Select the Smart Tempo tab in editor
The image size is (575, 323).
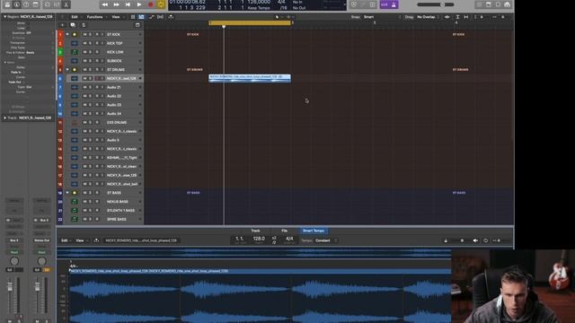(314, 231)
